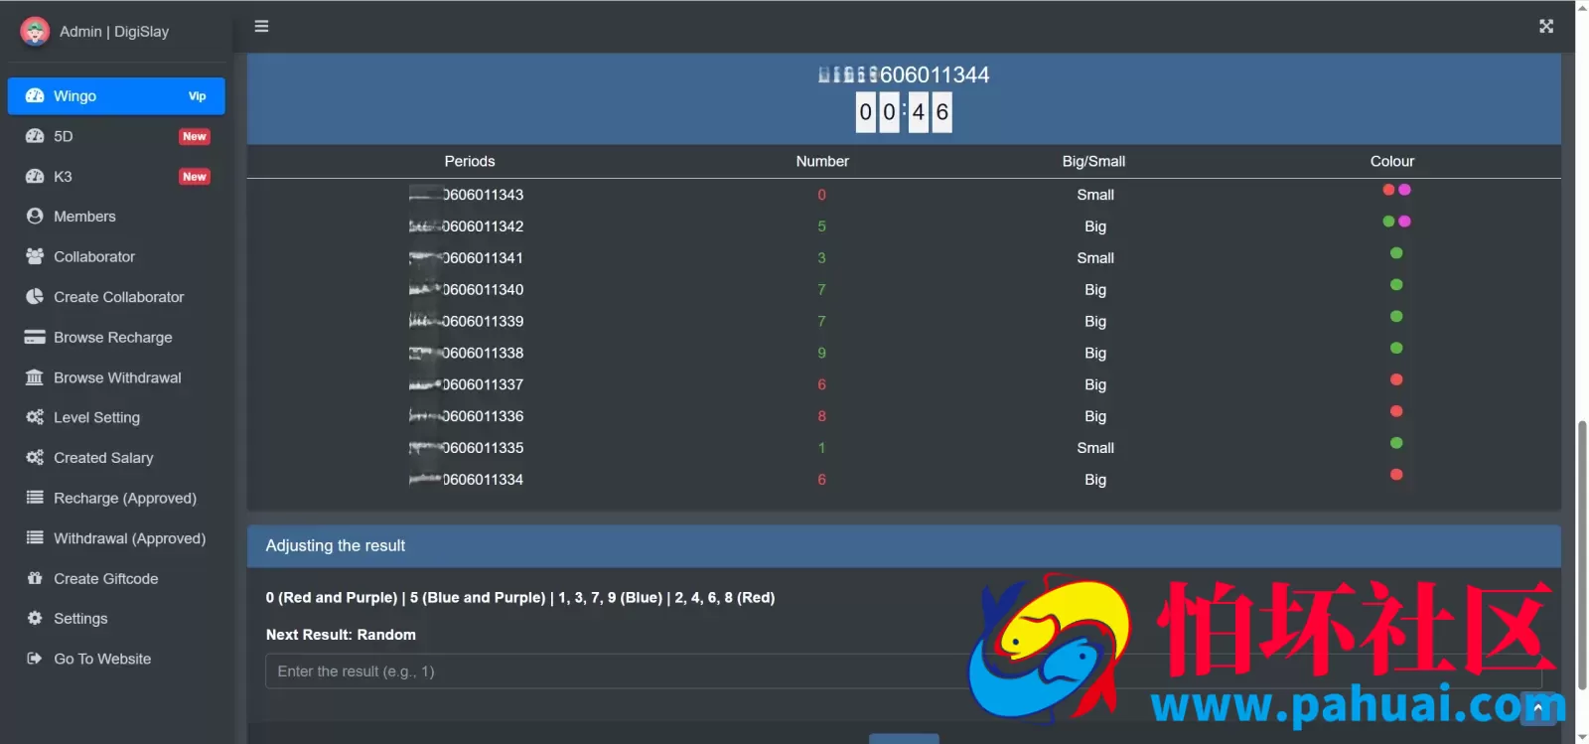Click the Go To Website exit icon
1589x744 pixels.
35,659
